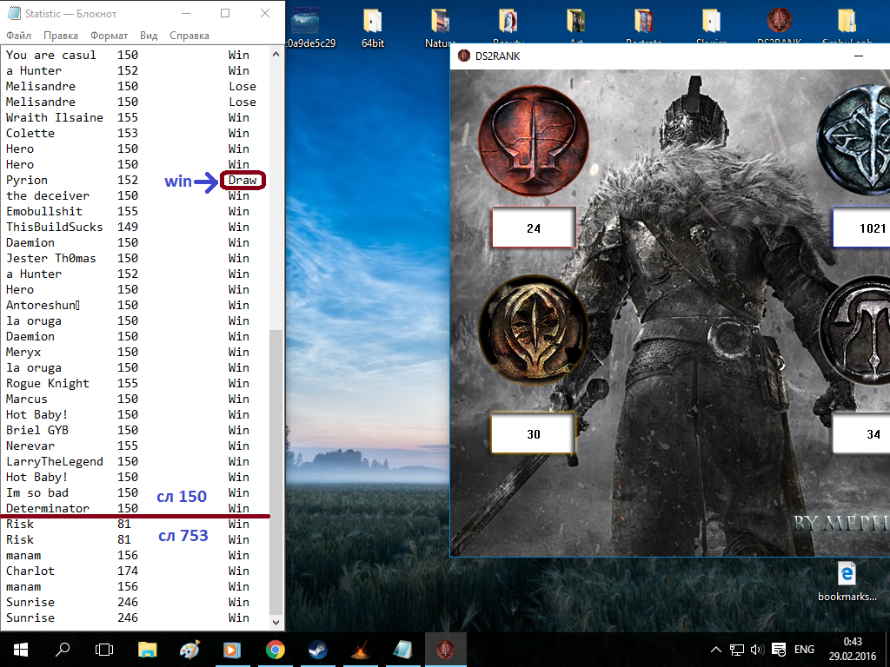Click the Notepad scrollbar down arrow

click(276, 622)
